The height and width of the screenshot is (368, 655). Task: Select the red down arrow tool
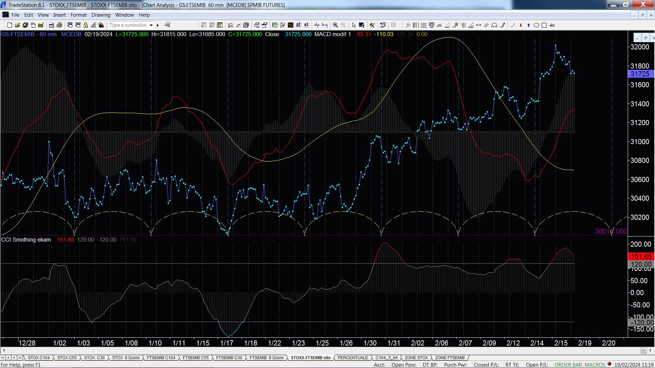coord(521,25)
